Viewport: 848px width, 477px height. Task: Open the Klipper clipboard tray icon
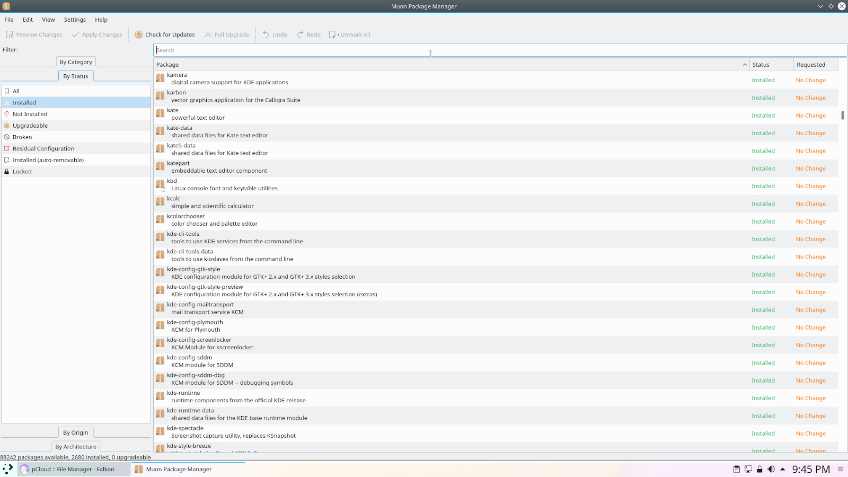(736, 469)
